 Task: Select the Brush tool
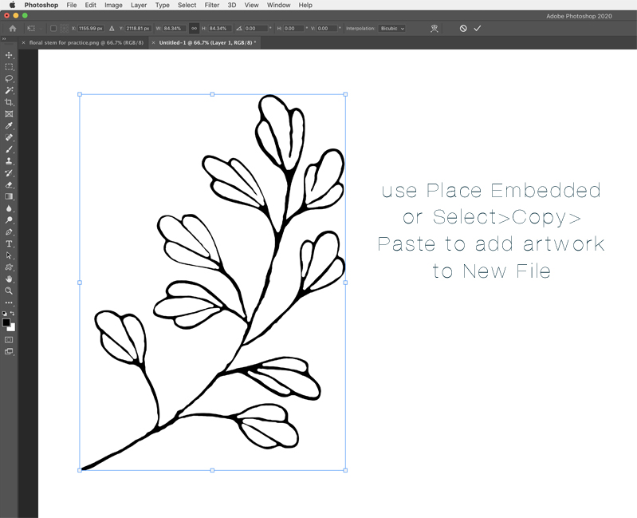click(10, 149)
